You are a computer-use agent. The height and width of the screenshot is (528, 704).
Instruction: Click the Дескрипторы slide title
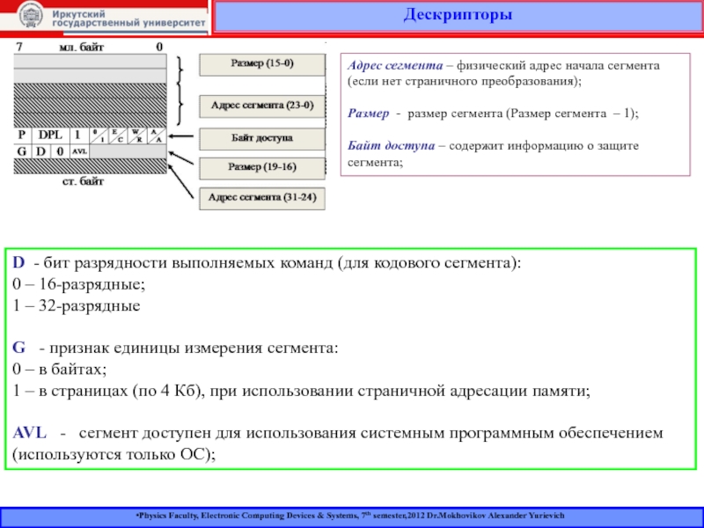(457, 16)
